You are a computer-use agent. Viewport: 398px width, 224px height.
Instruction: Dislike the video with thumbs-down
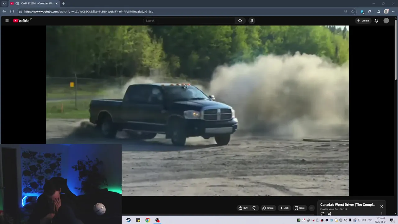point(254,208)
